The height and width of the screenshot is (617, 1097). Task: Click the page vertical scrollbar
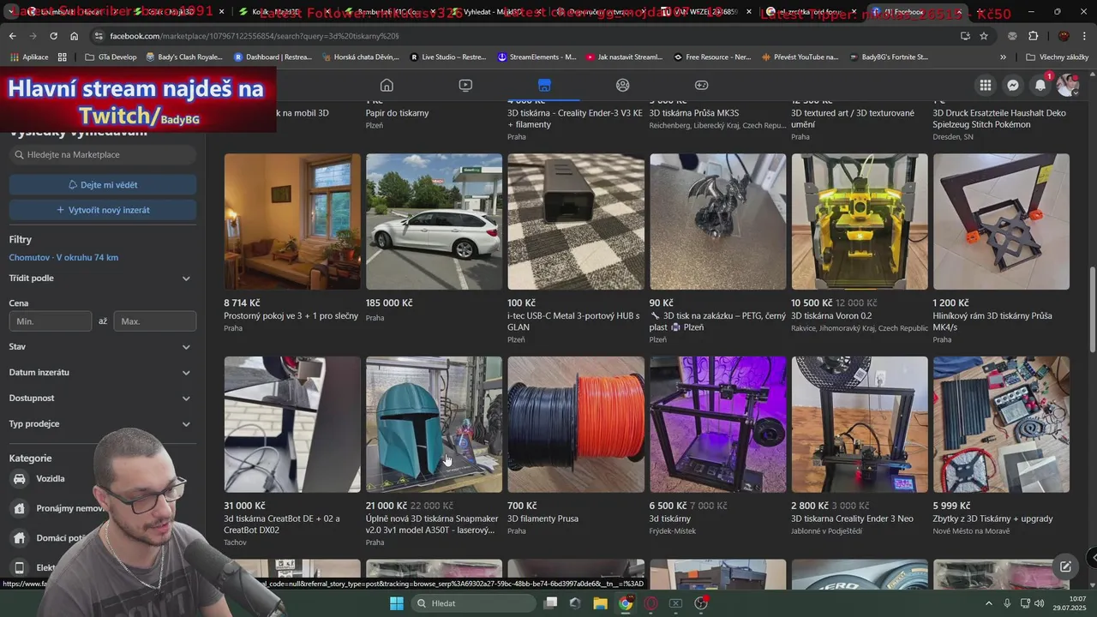1092,308
